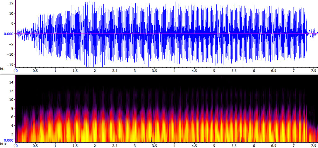Viewport: 318px width, 148px height.
Task: Click the blue 0.000 value on waveform axis
Action: click(9, 34)
